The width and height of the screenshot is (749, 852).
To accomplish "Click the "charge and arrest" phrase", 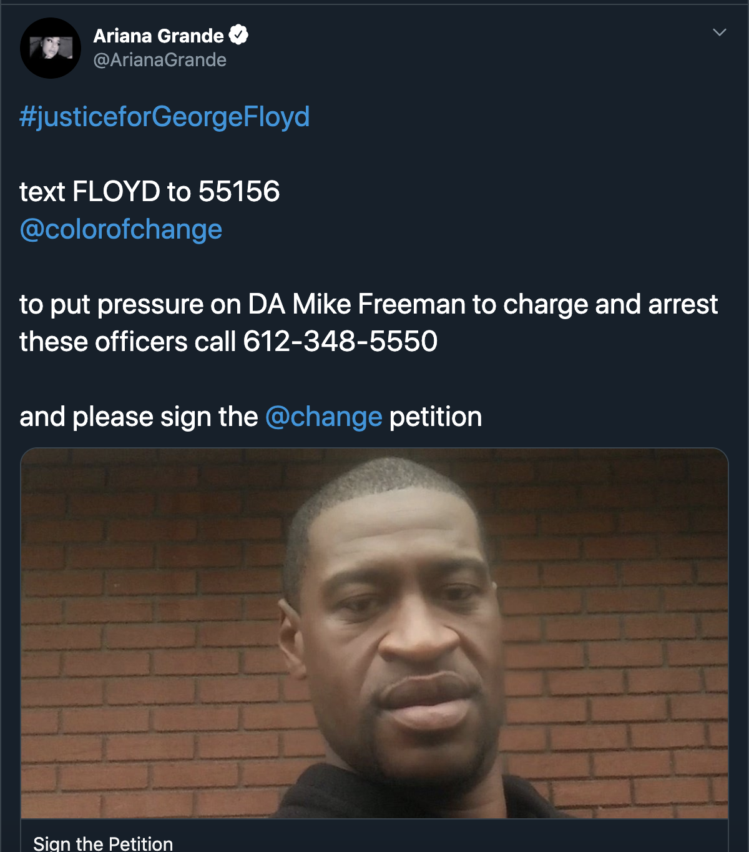I will (x=610, y=304).
